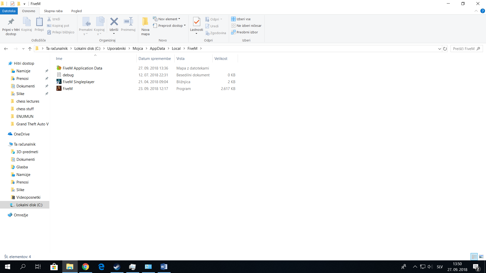Switch to details view icon
This screenshot has height=273, width=486.
point(474,257)
